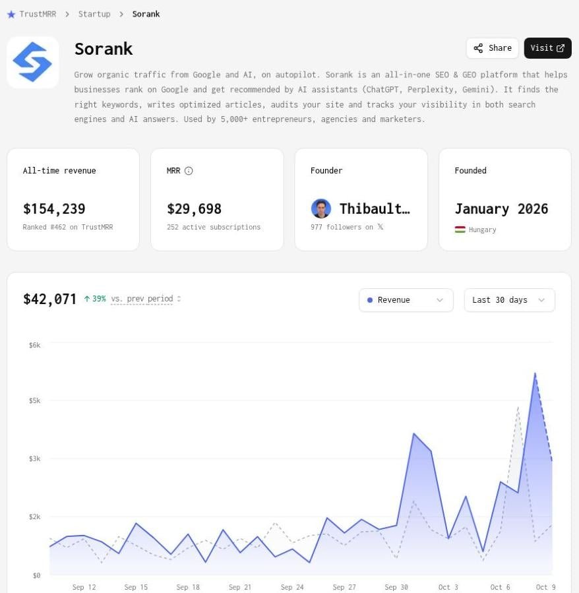Click the X logo icon by followers
Image resolution: width=579 pixels, height=593 pixels.
pyautogui.click(x=380, y=226)
